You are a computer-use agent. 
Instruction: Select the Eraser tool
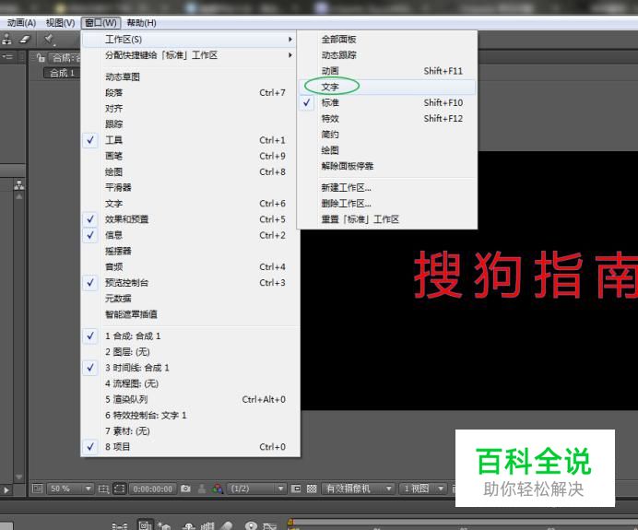click(25, 39)
